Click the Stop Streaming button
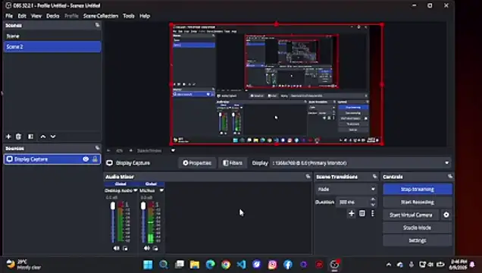Image resolution: width=482 pixels, height=273 pixels. (418, 189)
